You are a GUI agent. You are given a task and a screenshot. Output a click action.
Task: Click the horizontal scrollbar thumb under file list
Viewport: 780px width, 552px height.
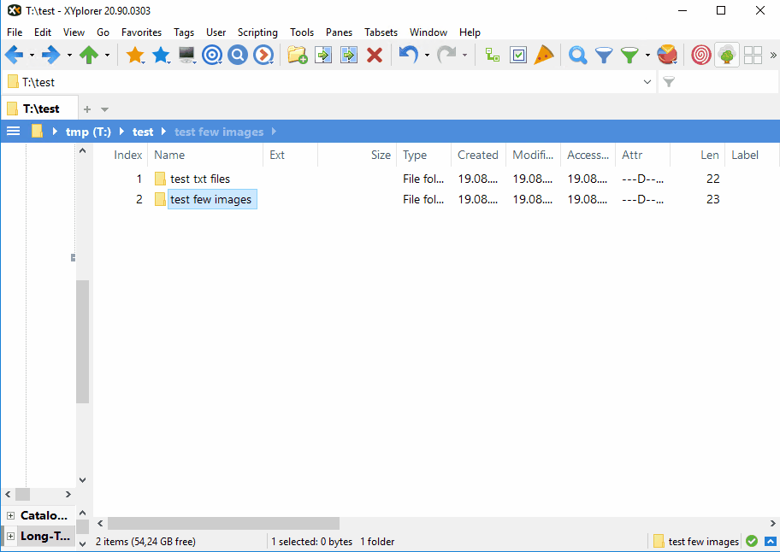coord(222,523)
